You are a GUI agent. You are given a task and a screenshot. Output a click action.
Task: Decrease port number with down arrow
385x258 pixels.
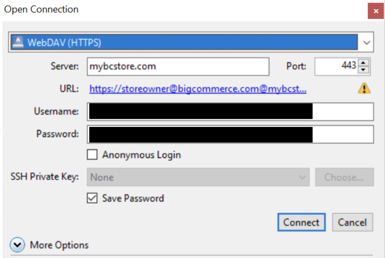[363, 70]
